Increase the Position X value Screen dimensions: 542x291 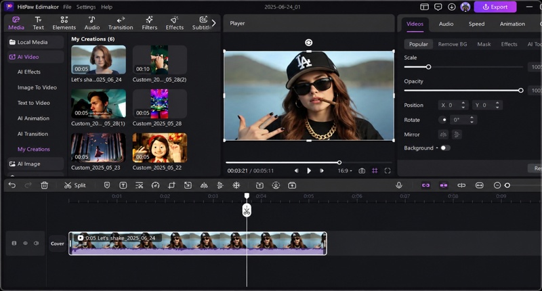pos(463,103)
